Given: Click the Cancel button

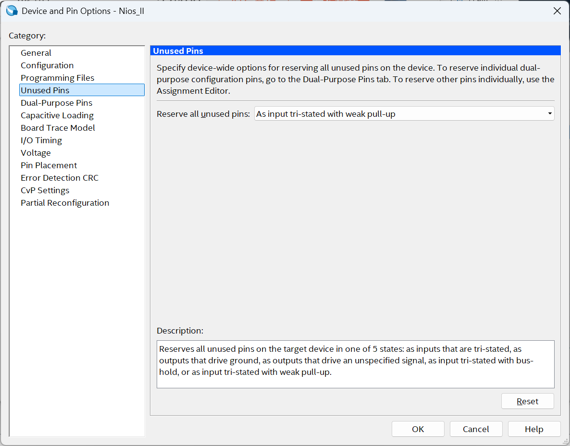Looking at the screenshot, I should point(476,429).
